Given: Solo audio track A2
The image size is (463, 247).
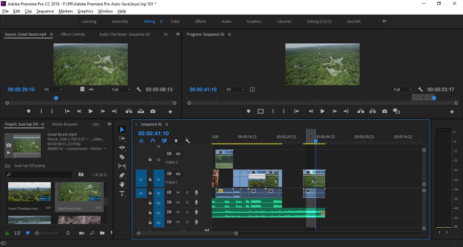Looking at the screenshot, I should tap(187, 203).
